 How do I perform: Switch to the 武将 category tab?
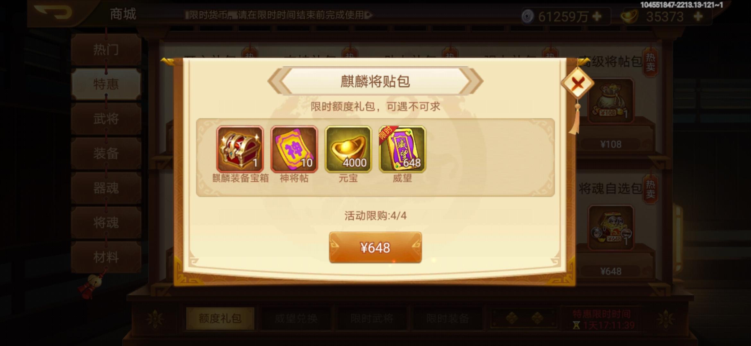[106, 119]
